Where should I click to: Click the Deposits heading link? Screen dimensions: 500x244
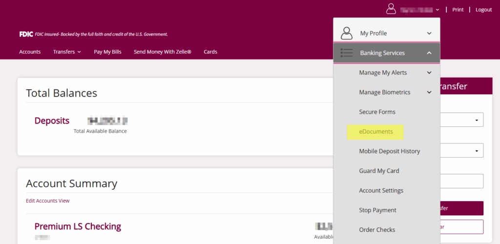[x=52, y=121]
